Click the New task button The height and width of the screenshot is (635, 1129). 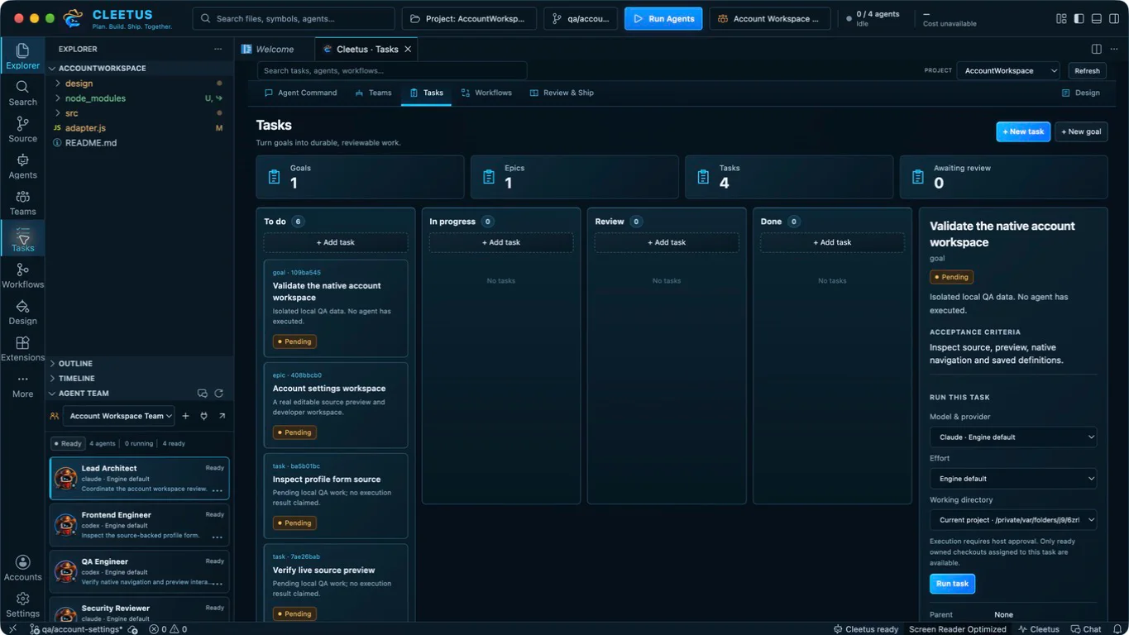pyautogui.click(x=1023, y=131)
